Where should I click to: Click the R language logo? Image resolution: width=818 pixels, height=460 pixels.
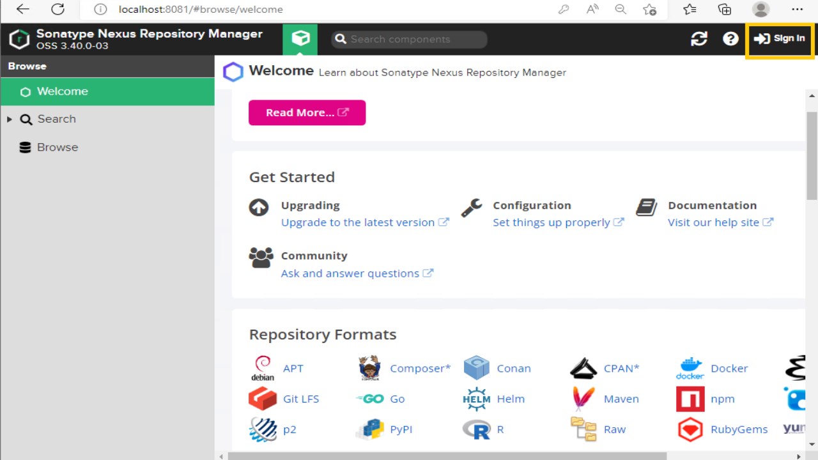tap(476, 429)
